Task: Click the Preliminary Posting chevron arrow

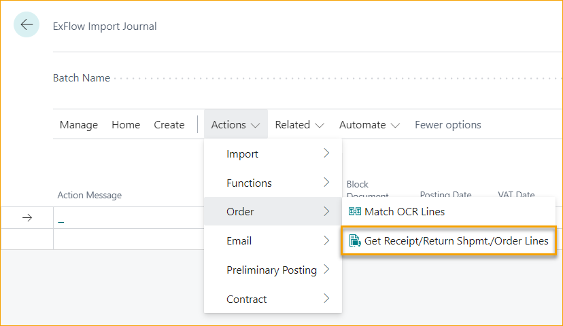Action: [326, 269]
